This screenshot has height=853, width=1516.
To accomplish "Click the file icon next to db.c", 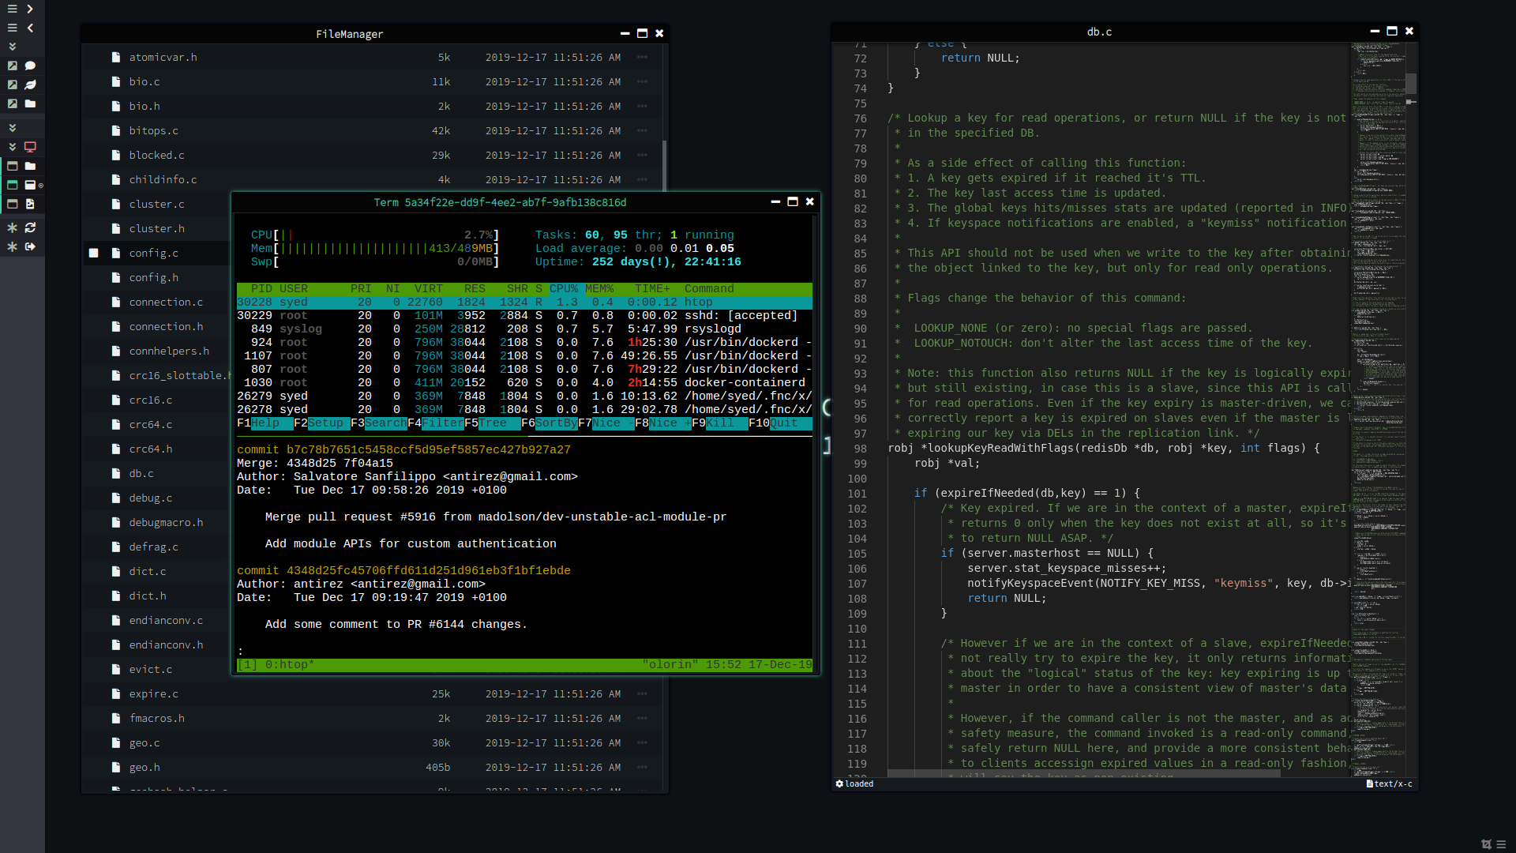I will point(116,473).
